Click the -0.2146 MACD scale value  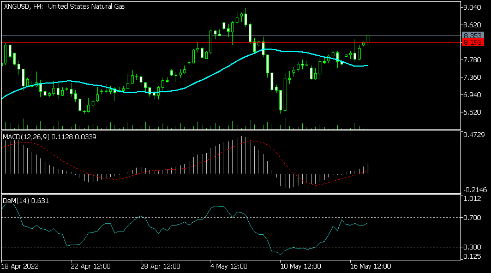point(475,189)
